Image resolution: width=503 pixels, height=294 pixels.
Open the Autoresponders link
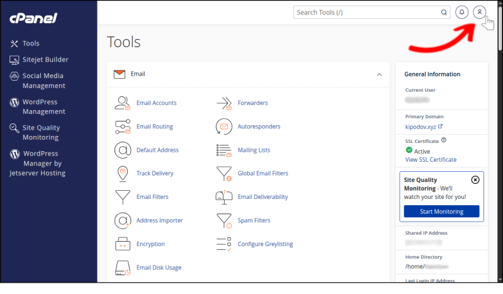(x=259, y=127)
